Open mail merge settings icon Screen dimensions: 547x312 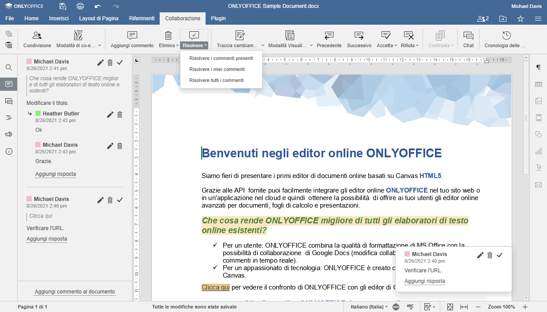point(538,185)
